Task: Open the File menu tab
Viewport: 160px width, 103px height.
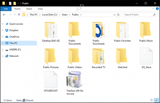Action: (6, 9)
